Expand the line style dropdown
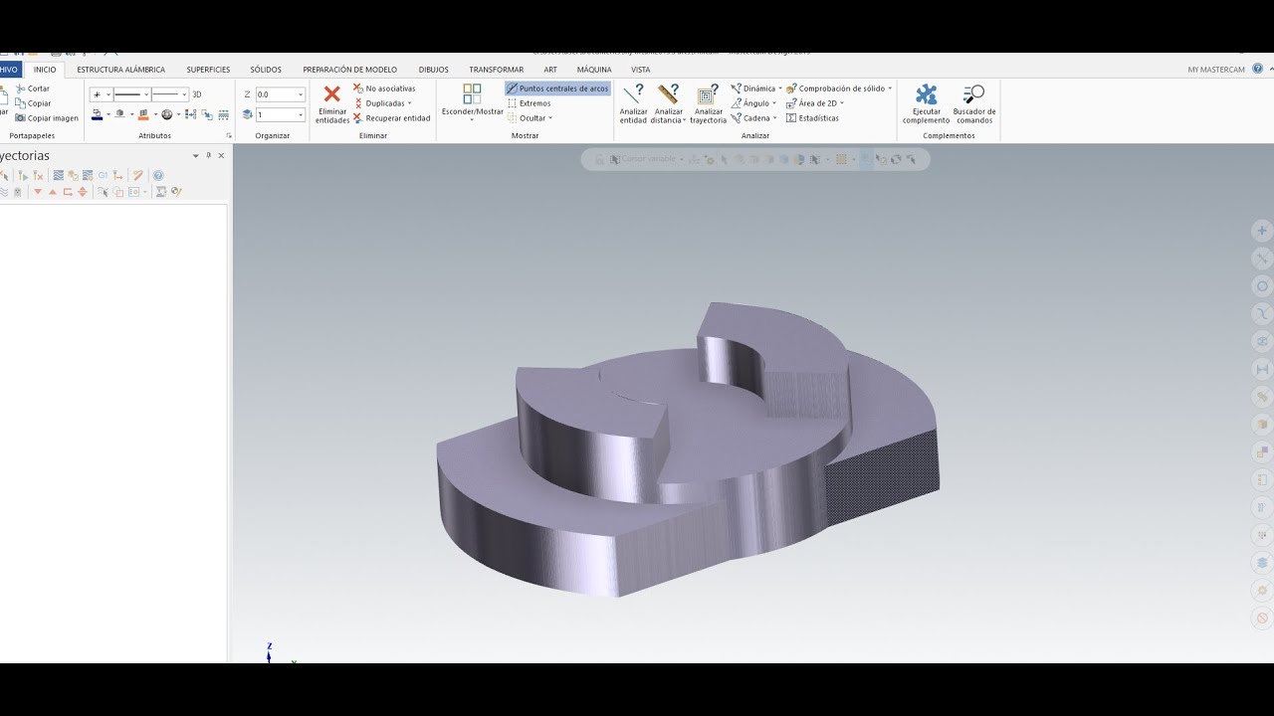1274x716 pixels. click(x=146, y=94)
